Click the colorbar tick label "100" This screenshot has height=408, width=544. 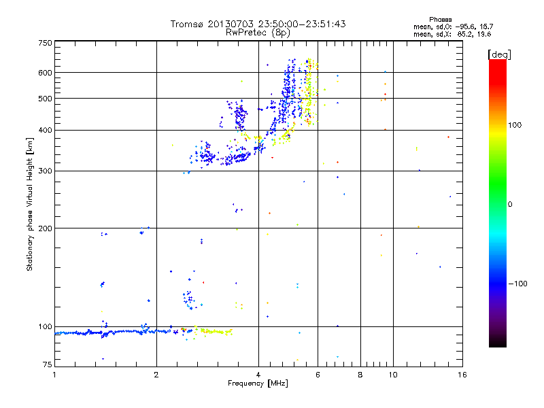point(515,125)
